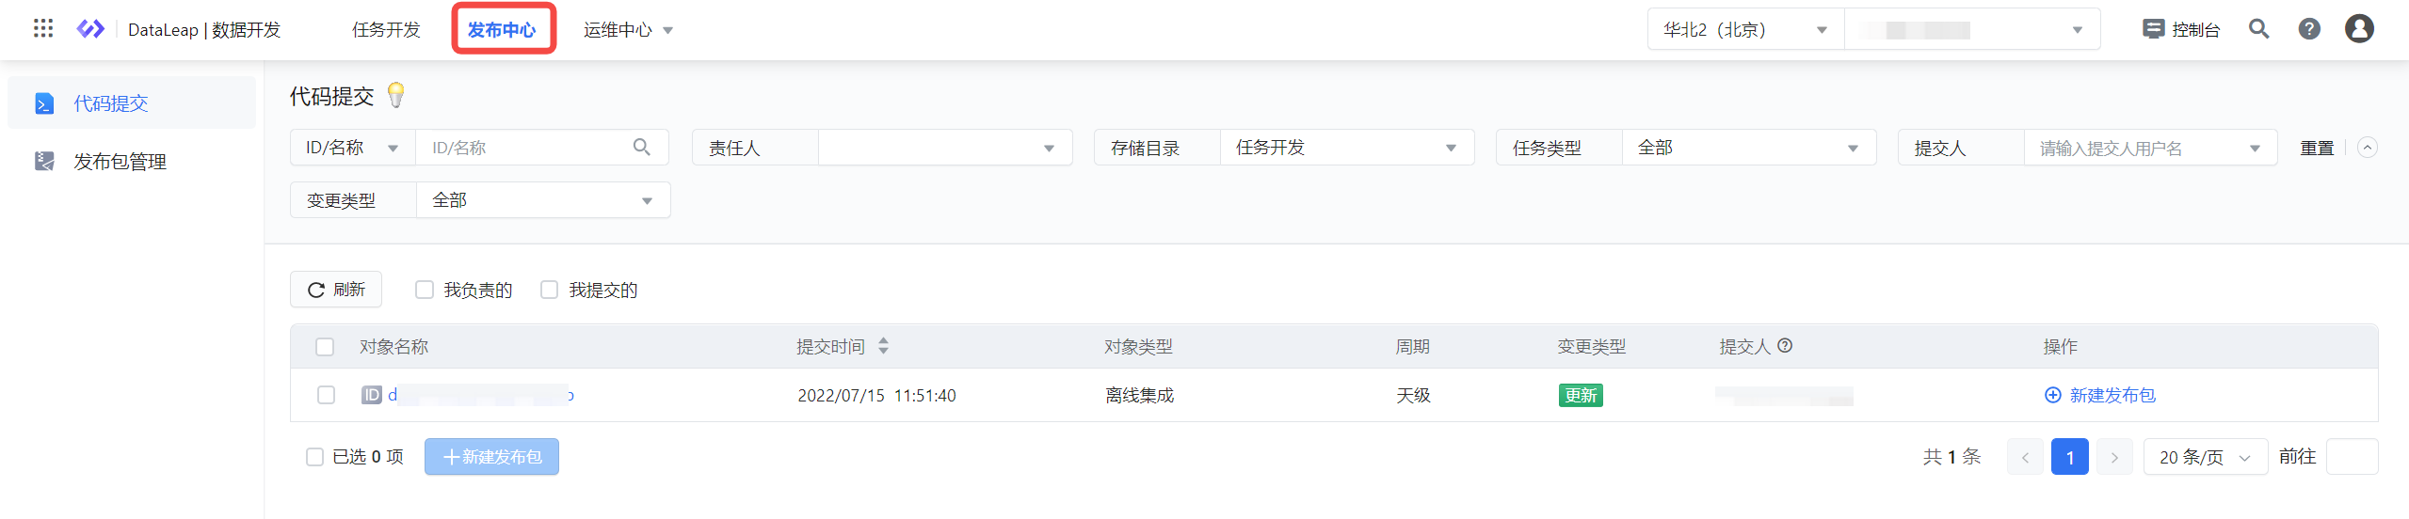The image size is (2409, 519).
Task: Click the lightbulb tip icon beside 代码提交
Action: [396, 95]
